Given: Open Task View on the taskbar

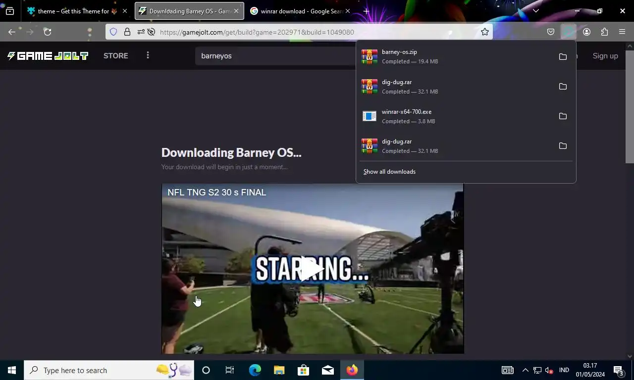Looking at the screenshot, I should click(230, 370).
